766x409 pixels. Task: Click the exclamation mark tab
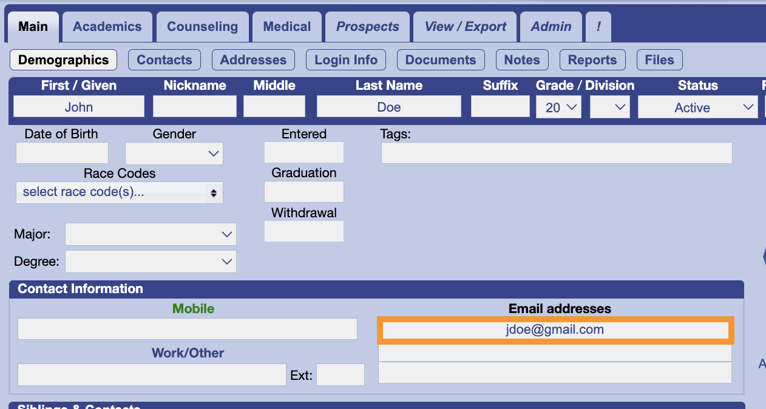pyautogui.click(x=598, y=27)
